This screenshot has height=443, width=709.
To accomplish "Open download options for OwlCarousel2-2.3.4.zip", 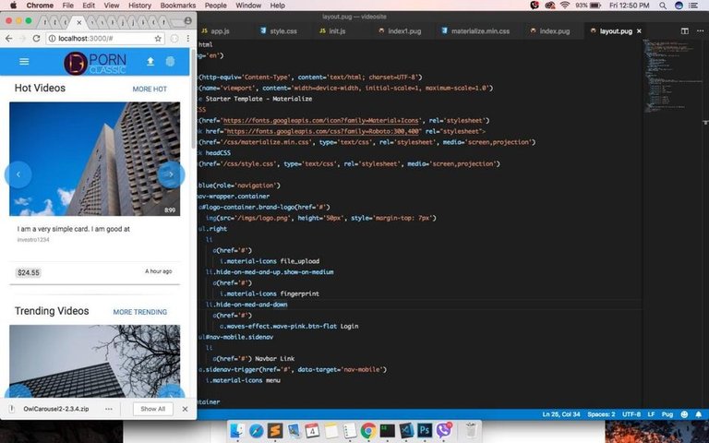I will click(x=109, y=409).
